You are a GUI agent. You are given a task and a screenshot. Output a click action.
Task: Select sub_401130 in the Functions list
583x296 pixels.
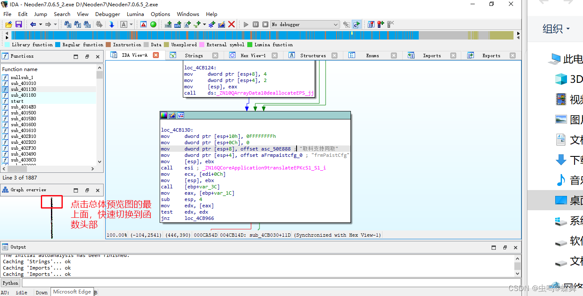pos(49,89)
